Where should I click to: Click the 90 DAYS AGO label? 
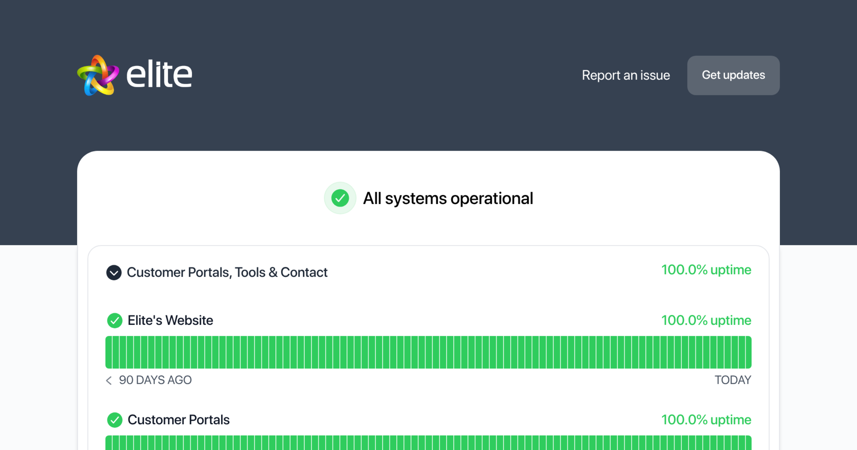(x=155, y=380)
